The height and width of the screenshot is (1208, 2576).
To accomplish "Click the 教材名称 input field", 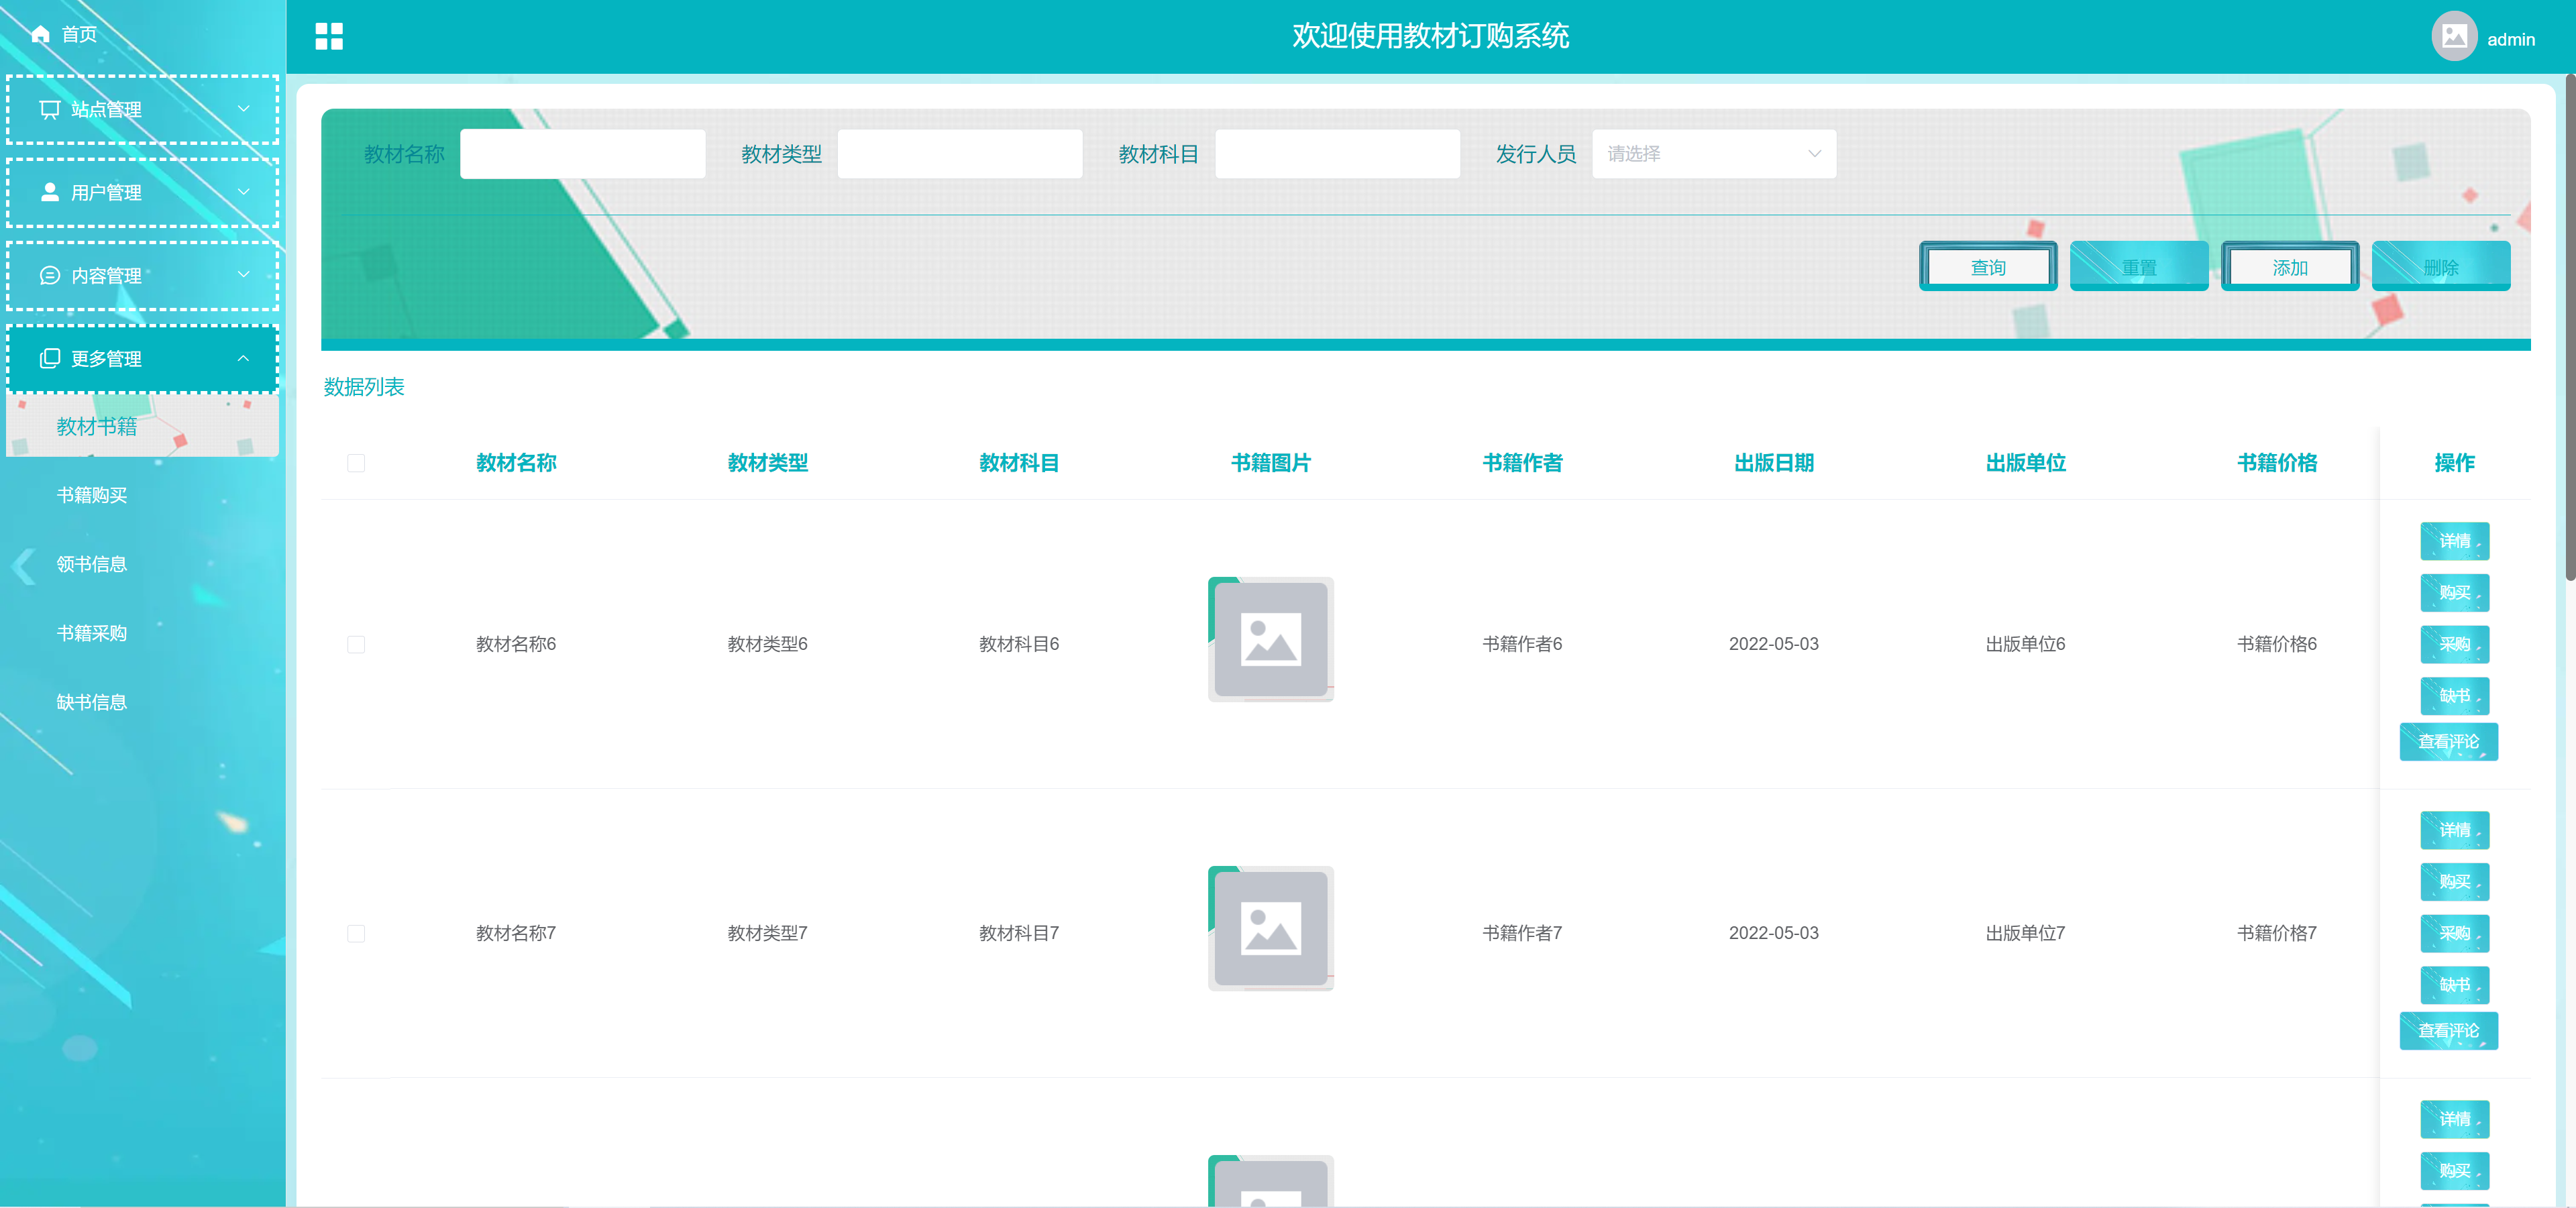I will pyautogui.click(x=583, y=153).
